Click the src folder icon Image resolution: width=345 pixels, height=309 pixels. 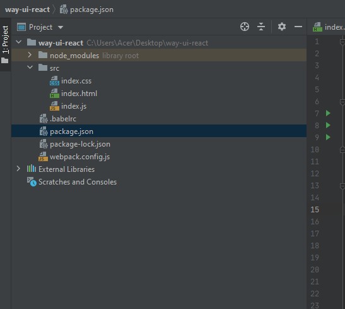pos(43,68)
